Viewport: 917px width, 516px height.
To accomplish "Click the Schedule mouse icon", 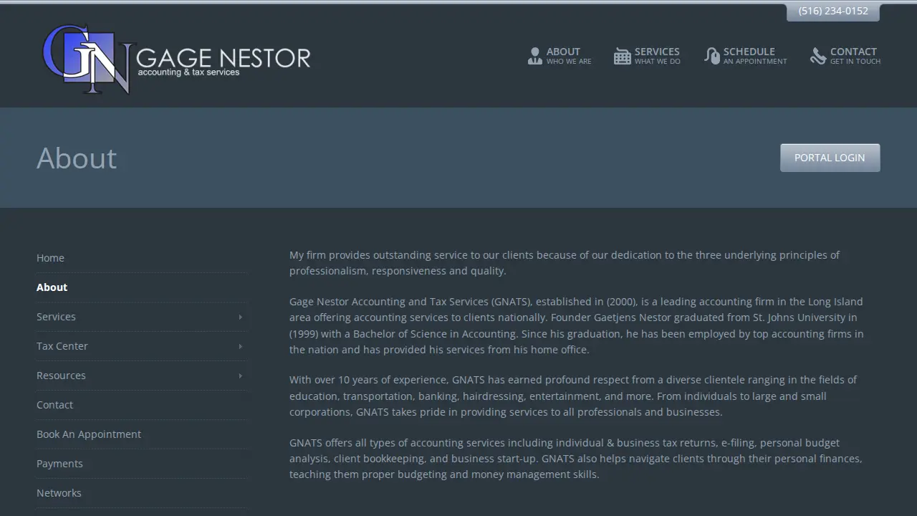I will (712, 56).
